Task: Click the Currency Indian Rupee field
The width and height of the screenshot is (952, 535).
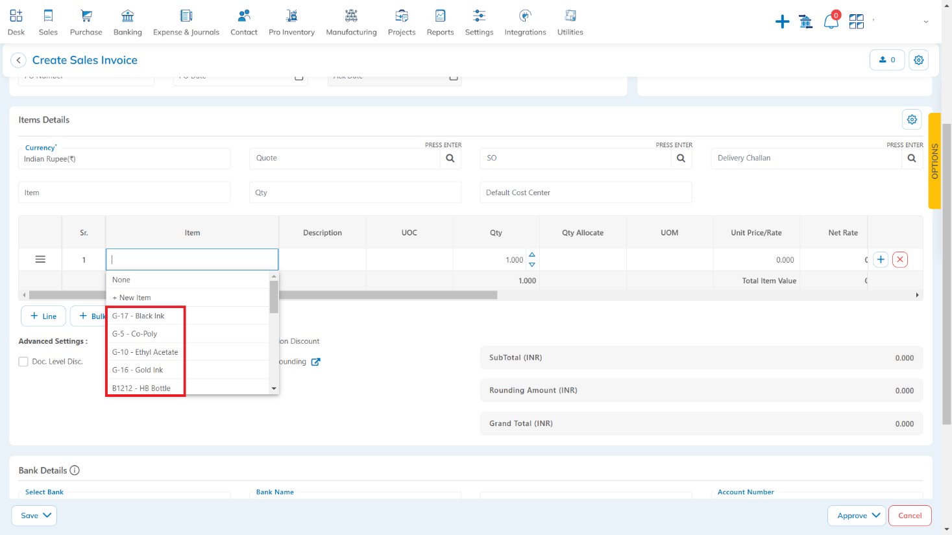Action: [124, 159]
